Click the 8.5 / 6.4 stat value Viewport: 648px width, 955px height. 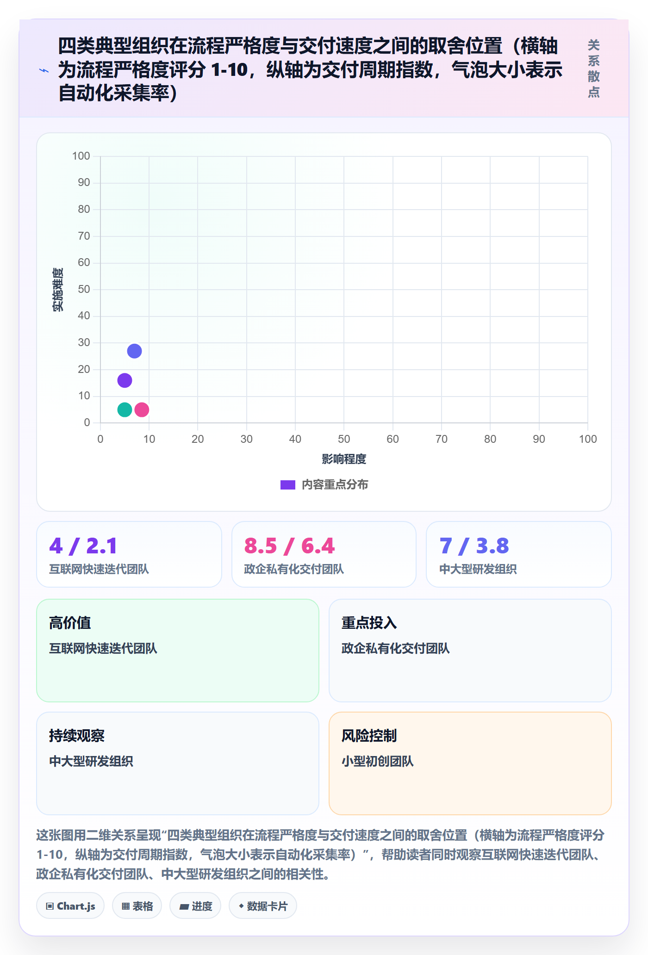pos(289,546)
